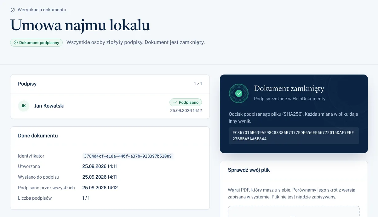This screenshot has width=378, height=217.
Task: Click the Wszystkie osoby złożyły podpisy message
Action: [x=135, y=42]
